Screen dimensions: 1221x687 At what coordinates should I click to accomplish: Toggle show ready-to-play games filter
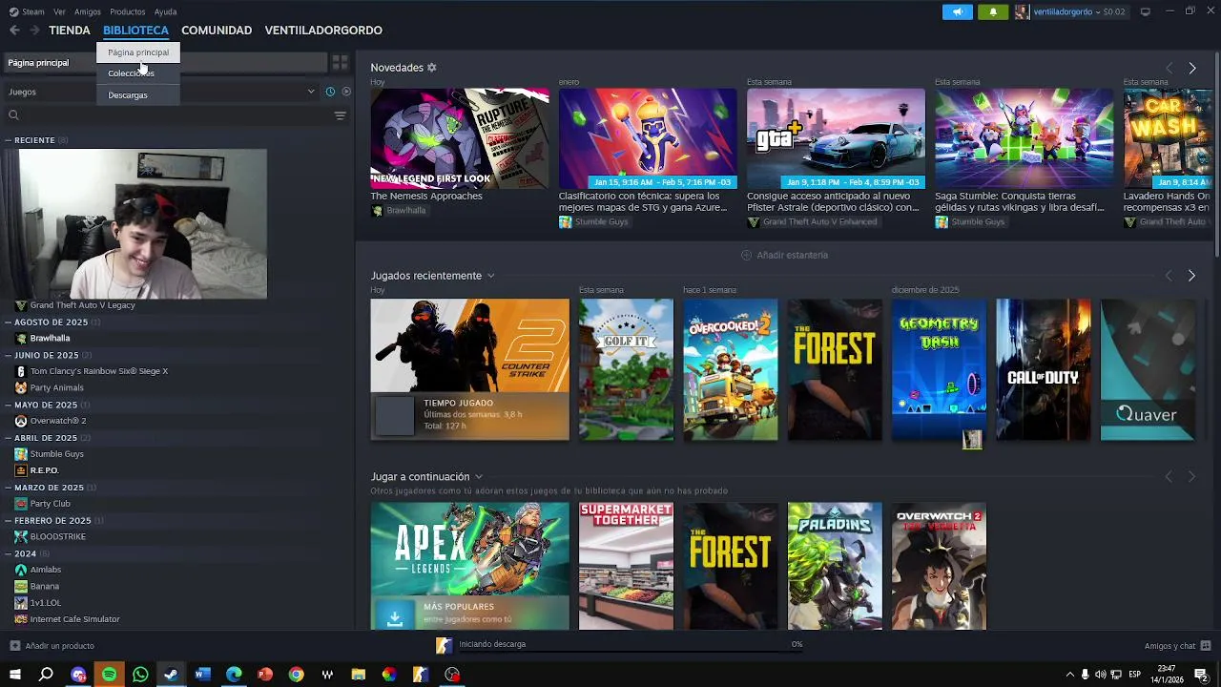[346, 92]
